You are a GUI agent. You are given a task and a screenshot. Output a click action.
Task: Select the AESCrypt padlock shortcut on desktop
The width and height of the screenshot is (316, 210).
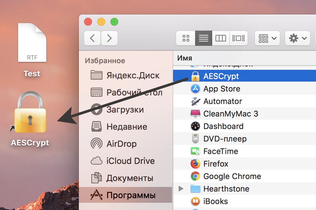(30, 112)
